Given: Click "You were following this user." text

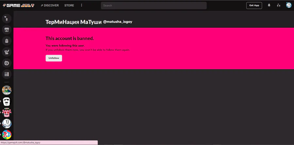Looking at the screenshot, I should point(65,46).
